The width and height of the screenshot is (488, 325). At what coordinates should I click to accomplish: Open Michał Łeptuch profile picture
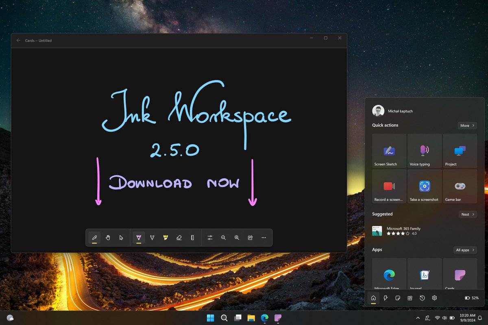coord(378,111)
